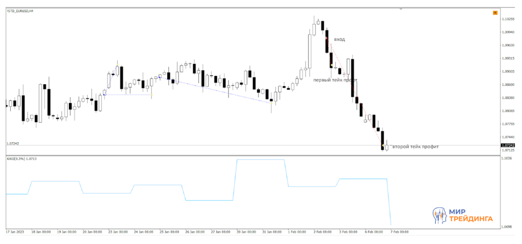Click the gray chart shift triangle marker
Image resolution: width=522 pixels, height=244 pixels.
pos(401,9)
